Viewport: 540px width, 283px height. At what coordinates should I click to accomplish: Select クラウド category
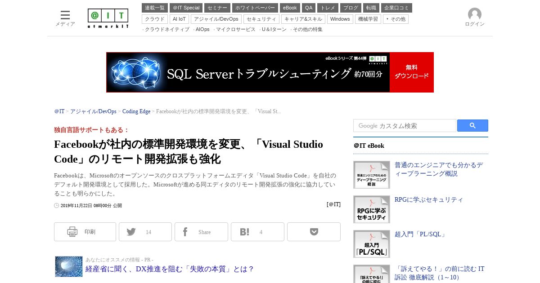pyautogui.click(x=155, y=19)
